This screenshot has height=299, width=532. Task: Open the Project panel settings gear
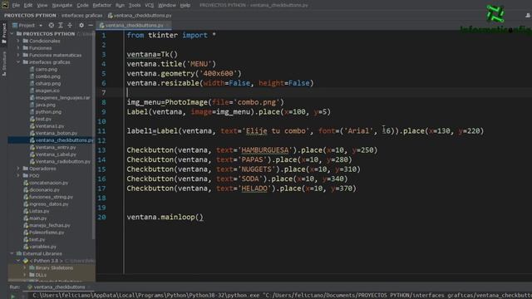click(x=81, y=26)
